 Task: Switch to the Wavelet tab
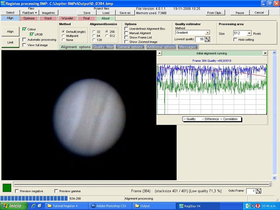coord(67,18)
